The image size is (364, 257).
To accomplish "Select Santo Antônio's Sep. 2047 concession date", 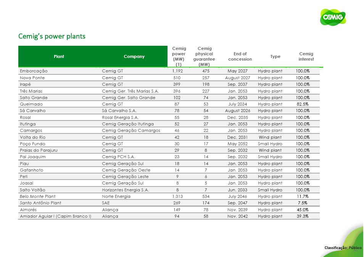I will [237, 203].
